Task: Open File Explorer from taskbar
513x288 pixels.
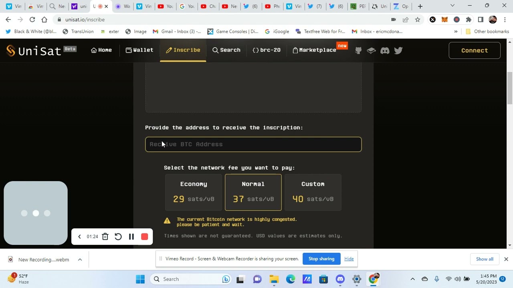Action: point(274,279)
